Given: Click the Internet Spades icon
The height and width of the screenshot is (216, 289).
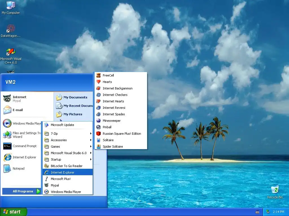Looking at the screenshot, I should click(x=98, y=114).
